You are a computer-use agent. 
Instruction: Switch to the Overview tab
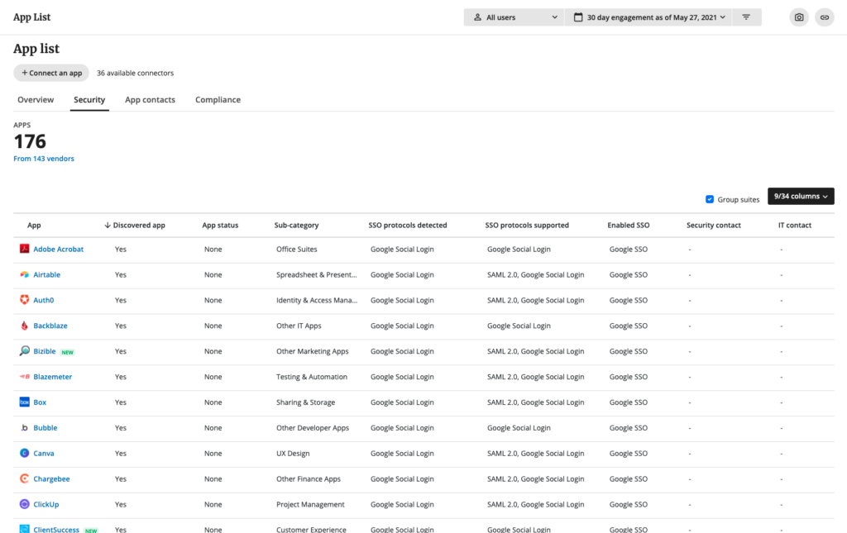click(36, 100)
